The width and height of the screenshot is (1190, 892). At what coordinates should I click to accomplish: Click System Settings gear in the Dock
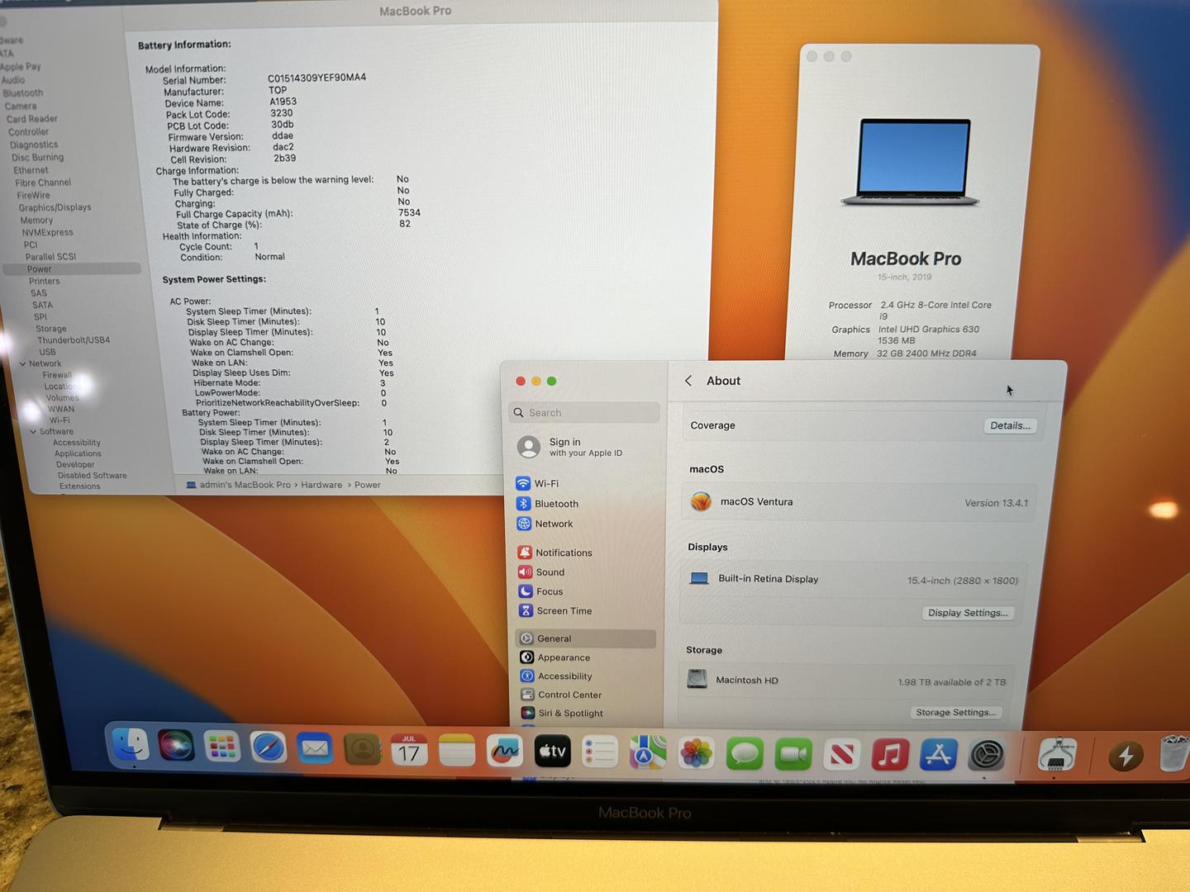(987, 755)
